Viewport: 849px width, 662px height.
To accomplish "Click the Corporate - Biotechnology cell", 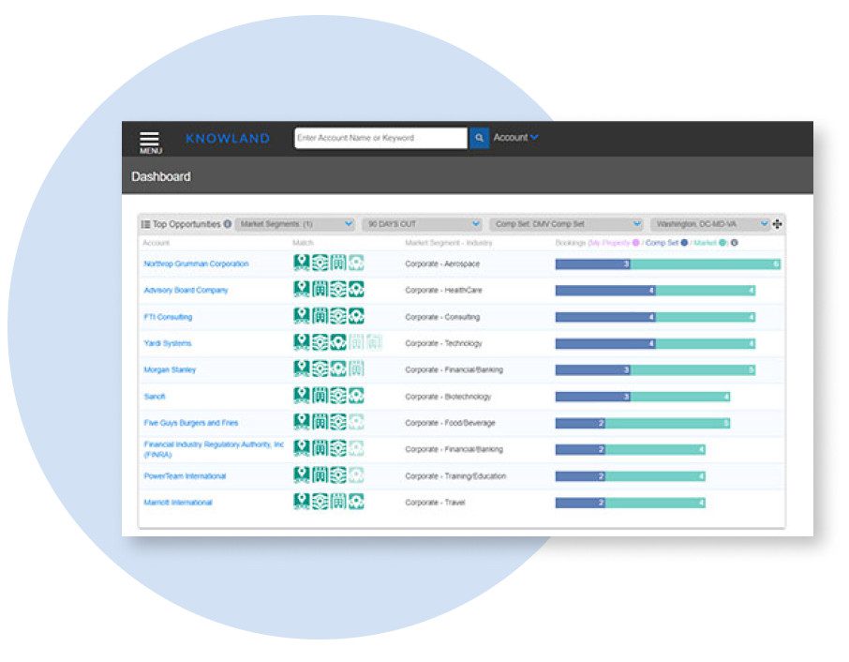I will coord(448,397).
